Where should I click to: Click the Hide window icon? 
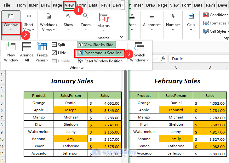click(54, 53)
